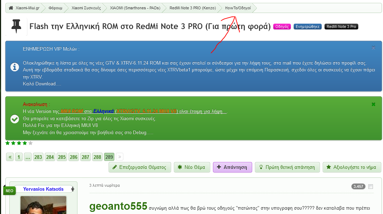This screenshot has width=383, height=214.
Task: Open the RedMi Note 3 PRO (Kenzo) breadcrumb
Action: (x=193, y=8)
